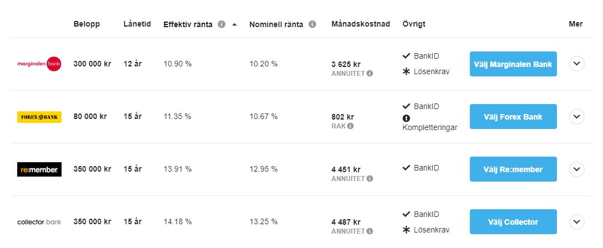Click the Forex Bank RAK info icon

click(350, 126)
